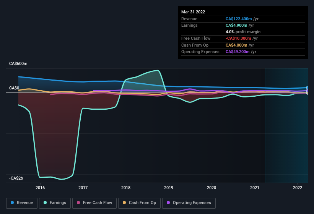Click the purple operating expenses endpoint marker
314x214 pixels.
tap(307, 91)
